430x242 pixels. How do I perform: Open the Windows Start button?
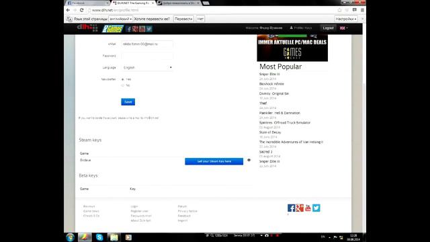tap(70, 237)
